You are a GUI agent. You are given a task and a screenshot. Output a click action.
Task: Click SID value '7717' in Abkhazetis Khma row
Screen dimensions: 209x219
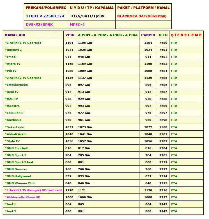[163, 197]
